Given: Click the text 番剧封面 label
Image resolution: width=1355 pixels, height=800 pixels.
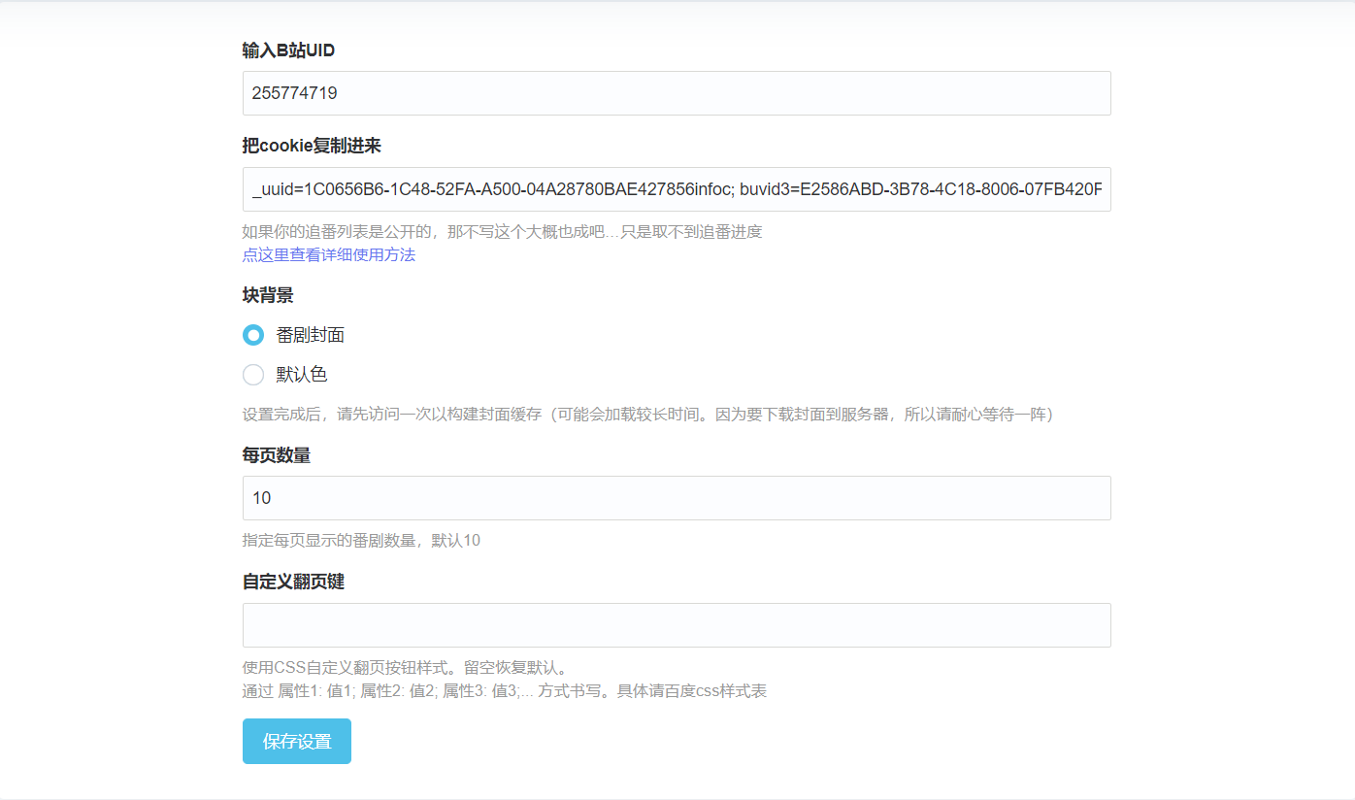Looking at the screenshot, I should [311, 335].
